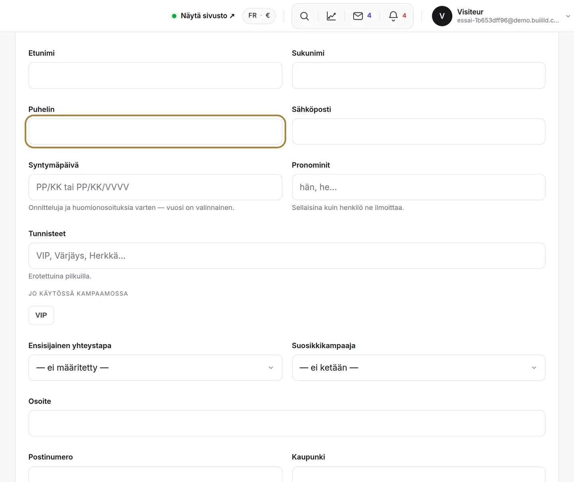Open Ensisijainen yhteystapa dropdown
The width and height of the screenshot is (574, 482).
tap(155, 368)
